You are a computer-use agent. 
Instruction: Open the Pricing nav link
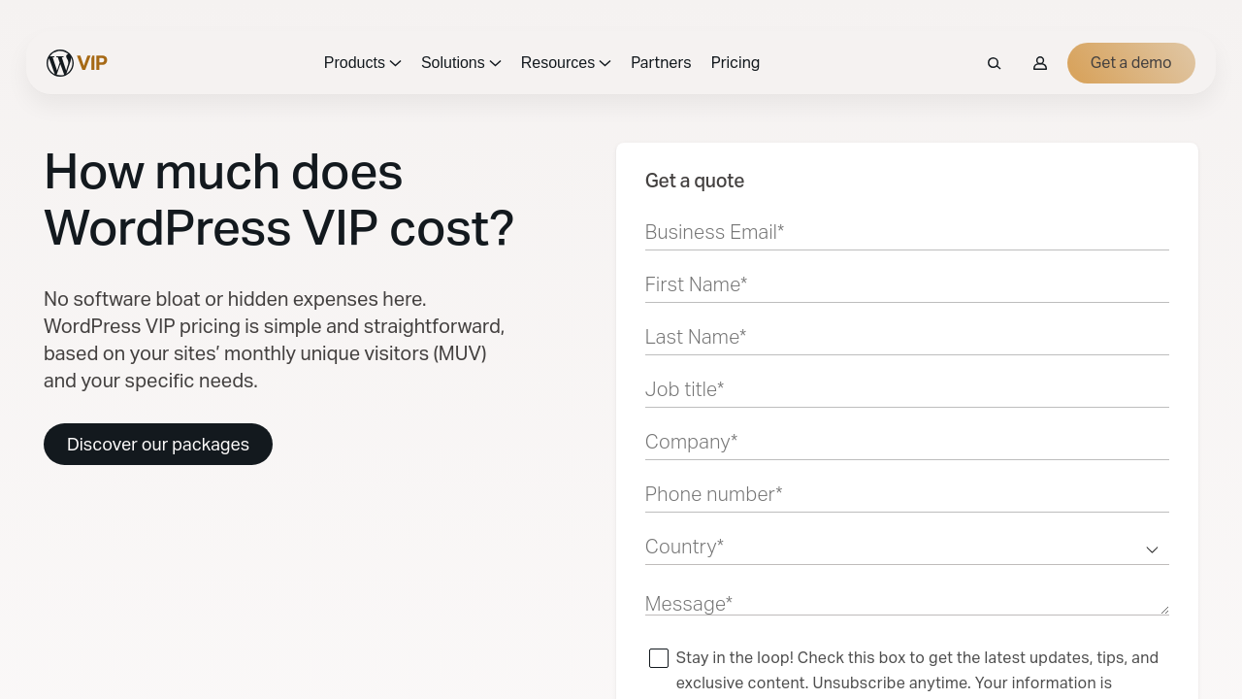coord(735,63)
